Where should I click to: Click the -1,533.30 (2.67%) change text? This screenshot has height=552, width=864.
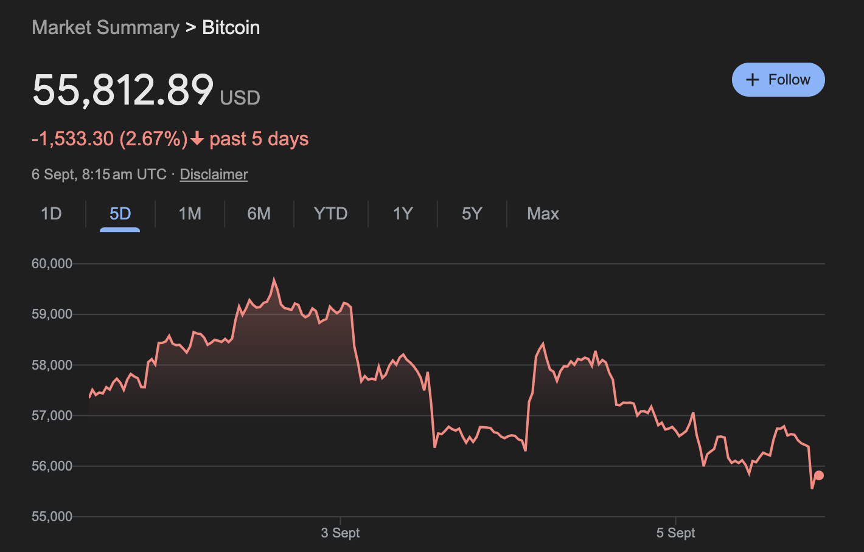[x=110, y=139]
